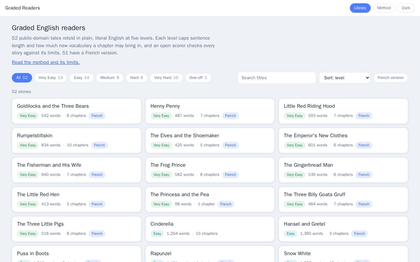Click French badge on Hansel and Gretel
Viewport: 420px width, 262px height.
(x=359, y=234)
